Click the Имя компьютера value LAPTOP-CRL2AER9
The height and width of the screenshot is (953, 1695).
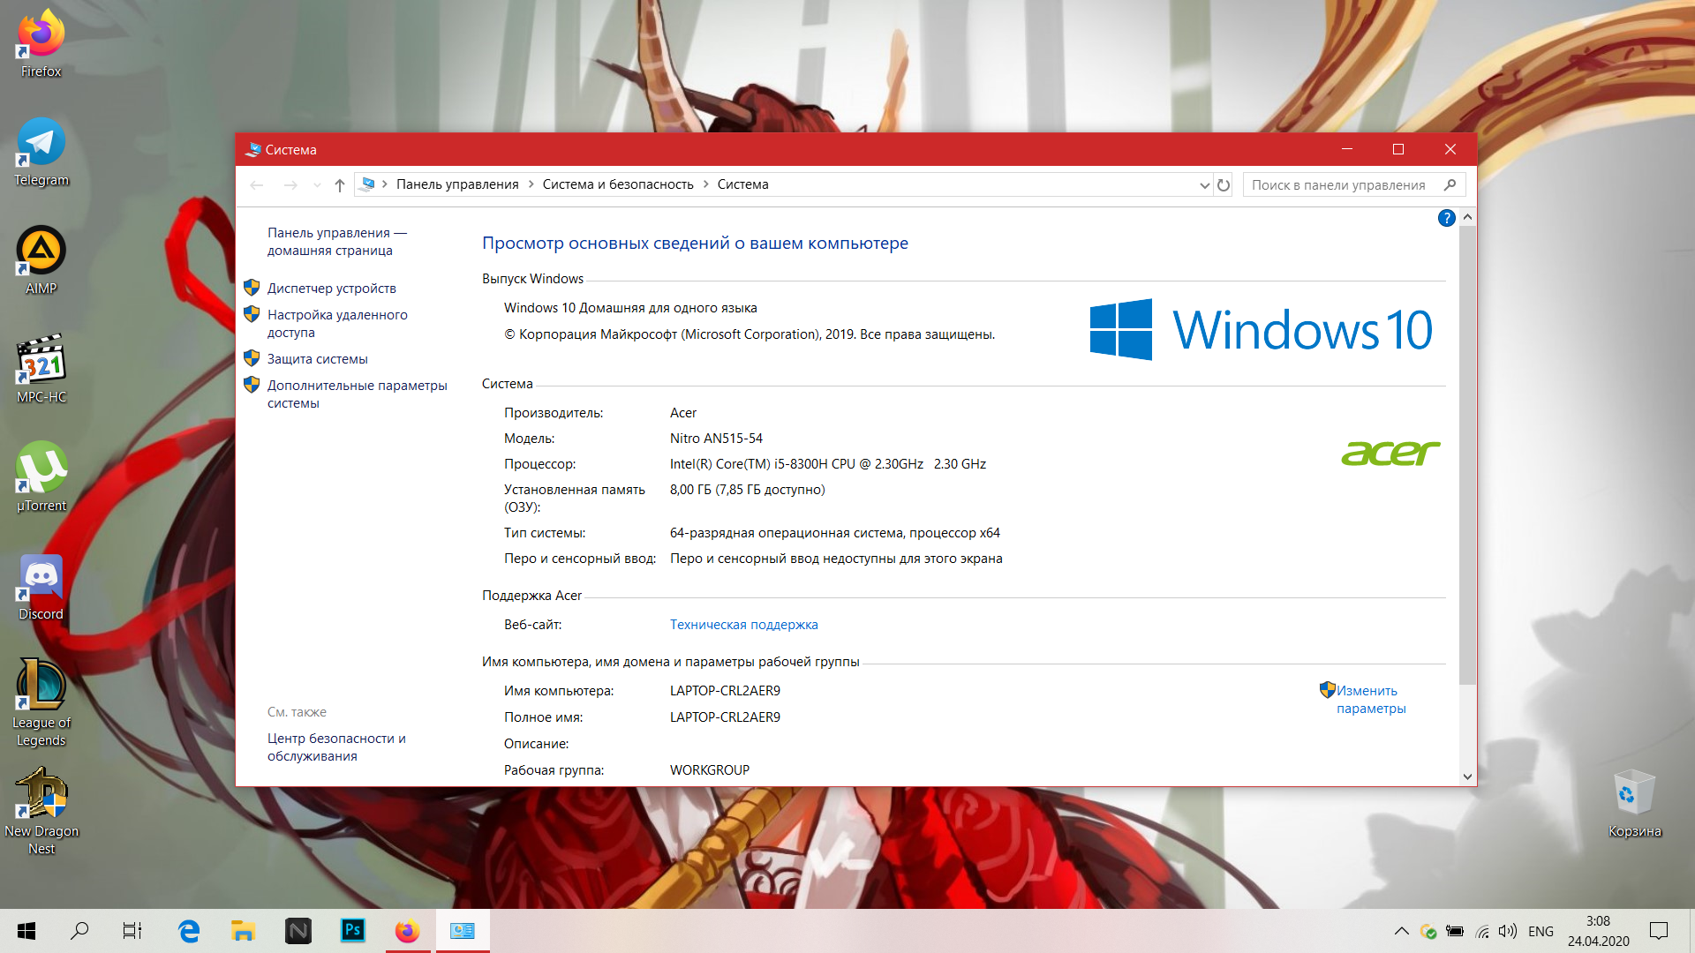pyautogui.click(x=725, y=691)
